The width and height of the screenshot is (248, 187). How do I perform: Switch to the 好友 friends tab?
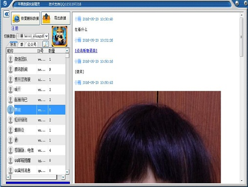(13, 44)
